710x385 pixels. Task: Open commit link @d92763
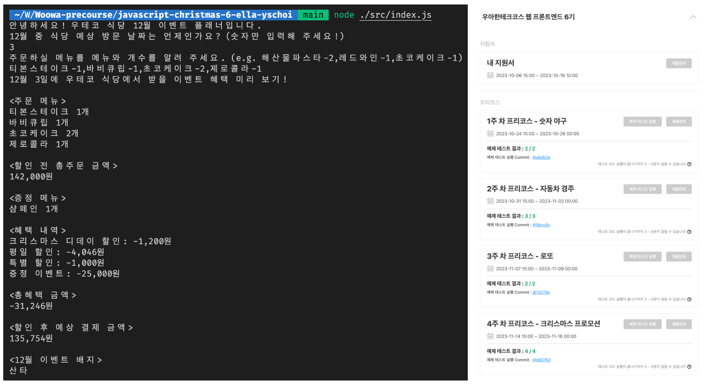(541, 360)
